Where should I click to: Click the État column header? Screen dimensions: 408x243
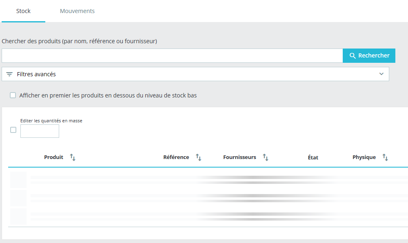click(x=313, y=157)
